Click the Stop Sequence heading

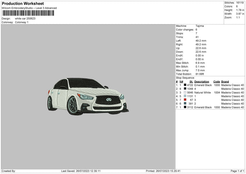coord(185,77)
